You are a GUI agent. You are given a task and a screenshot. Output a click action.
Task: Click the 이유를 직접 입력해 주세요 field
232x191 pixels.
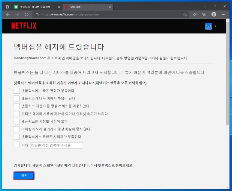coord(56,146)
